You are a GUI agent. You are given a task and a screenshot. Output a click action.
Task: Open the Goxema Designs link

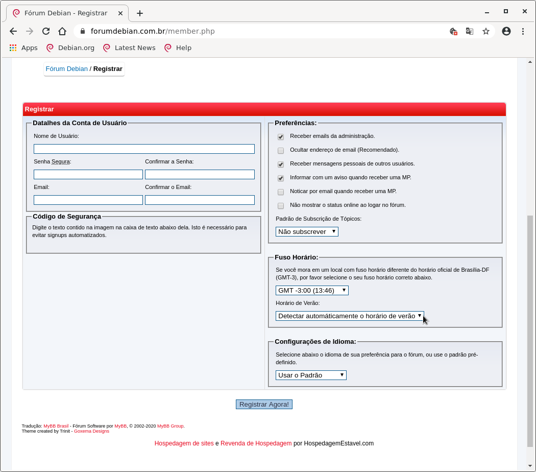[91, 431]
